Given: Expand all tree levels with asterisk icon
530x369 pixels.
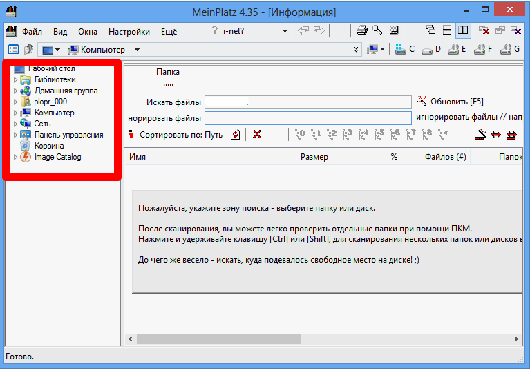Looking at the screenshot, I should [x=443, y=134].
